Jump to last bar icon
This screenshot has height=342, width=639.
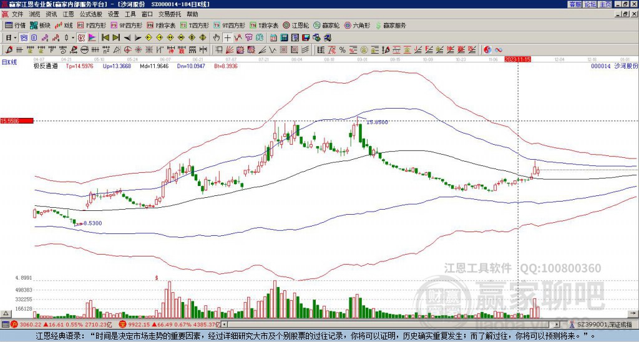[x=115, y=38]
